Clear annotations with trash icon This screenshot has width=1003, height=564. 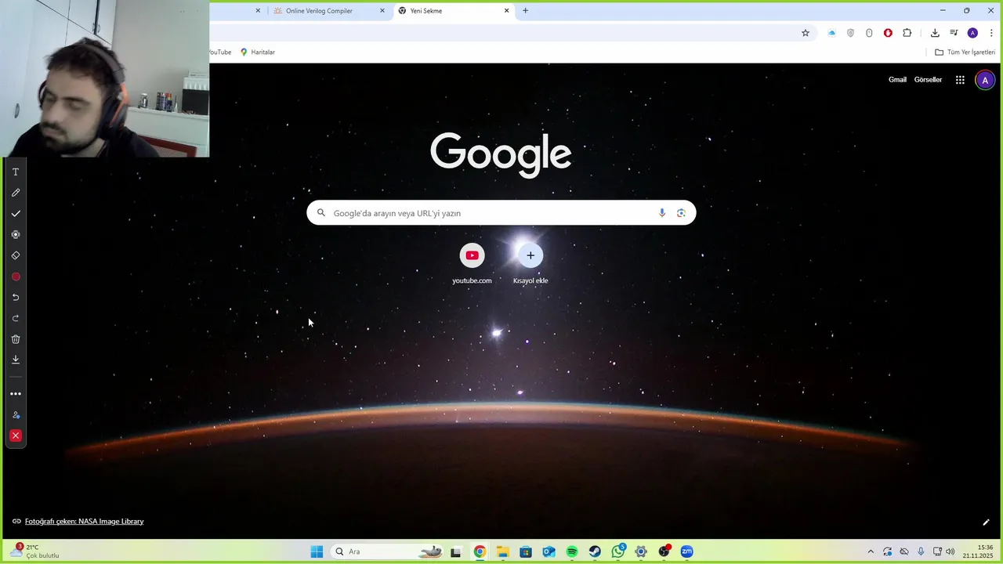point(15,339)
